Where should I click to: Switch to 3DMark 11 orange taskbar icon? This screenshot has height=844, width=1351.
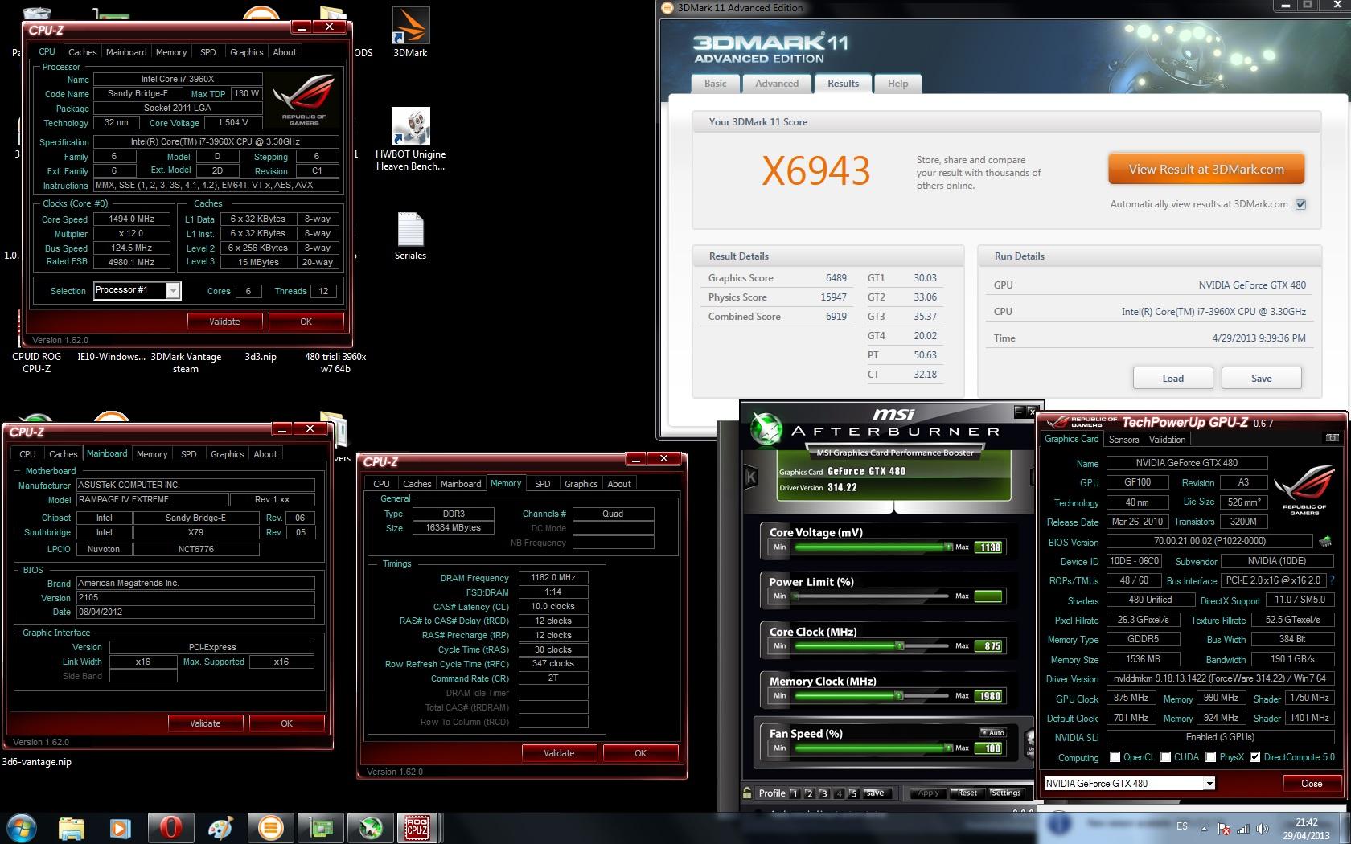(271, 828)
